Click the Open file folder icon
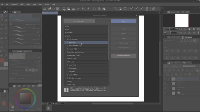Screen dimensions: 200x112 click(x=69, y=9)
